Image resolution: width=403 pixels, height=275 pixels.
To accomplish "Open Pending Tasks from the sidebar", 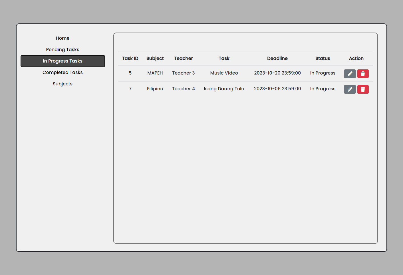I will (x=63, y=50).
